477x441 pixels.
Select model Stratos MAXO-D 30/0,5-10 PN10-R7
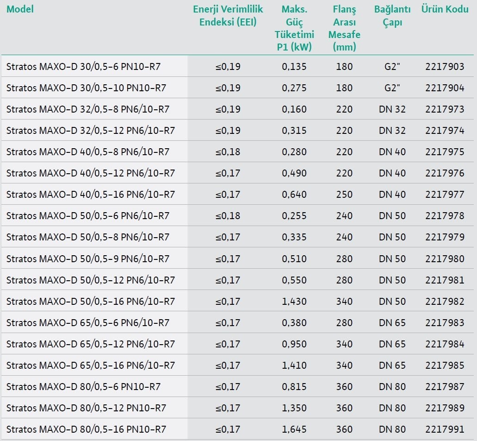[x=86, y=88]
